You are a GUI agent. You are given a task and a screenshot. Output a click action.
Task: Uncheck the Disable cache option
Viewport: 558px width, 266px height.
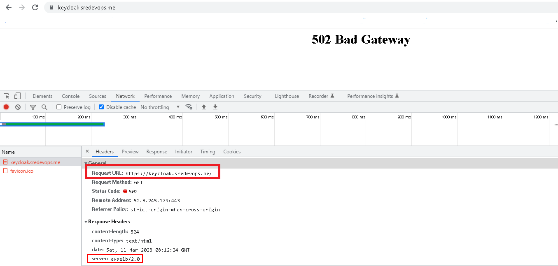click(x=101, y=106)
